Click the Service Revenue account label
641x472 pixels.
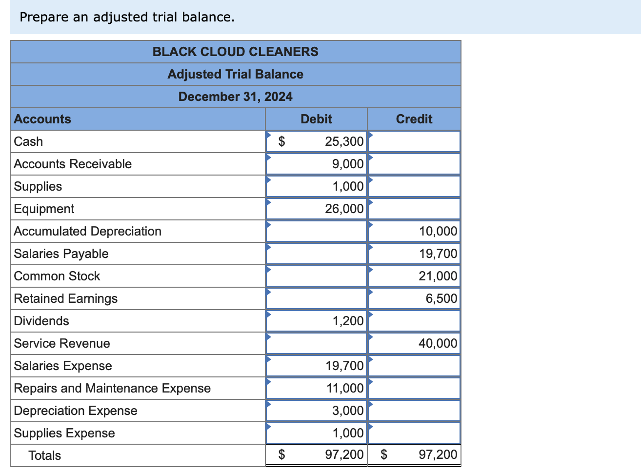[62, 343]
